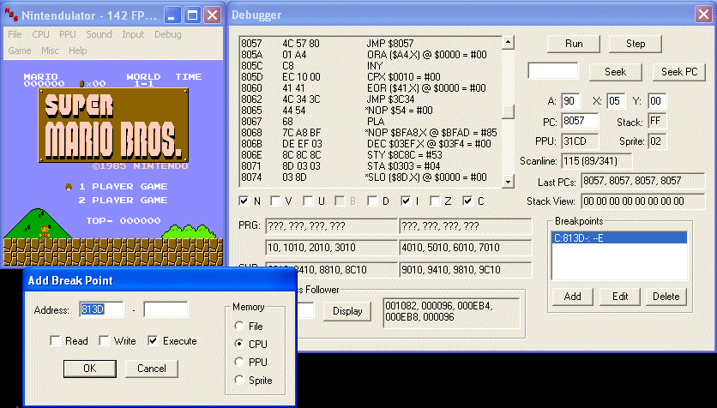
Task: Open the Help menu
Action: click(78, 51)
